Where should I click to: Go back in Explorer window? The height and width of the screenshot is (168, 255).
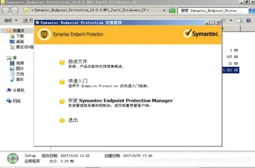[6, 11]
